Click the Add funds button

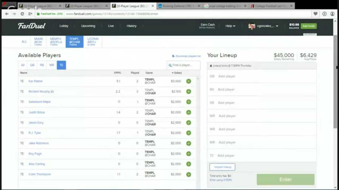[x=309, y=26]
